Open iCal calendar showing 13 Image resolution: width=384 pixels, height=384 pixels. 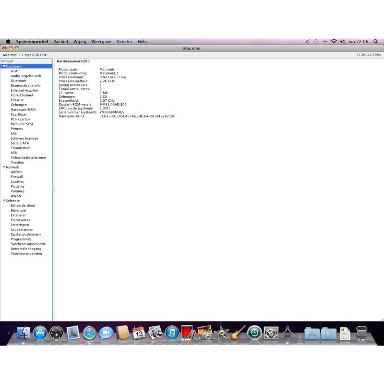click(x=139, y=333)
